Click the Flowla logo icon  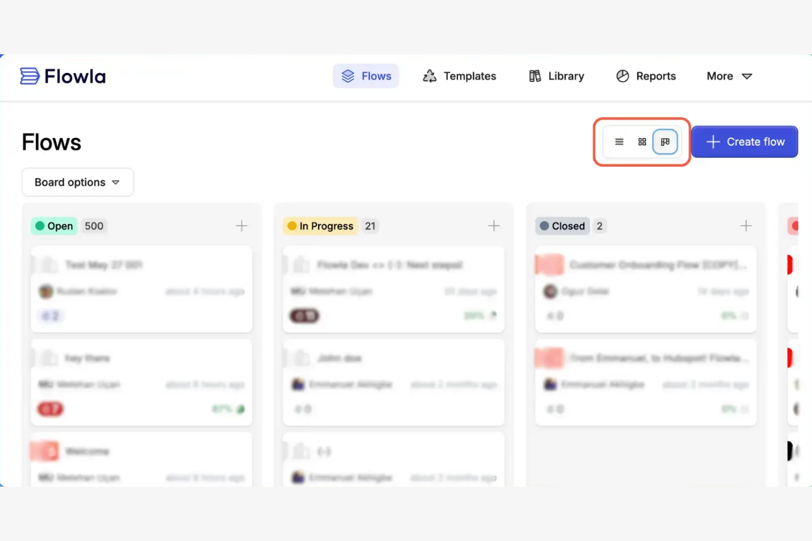click(28, 76)
